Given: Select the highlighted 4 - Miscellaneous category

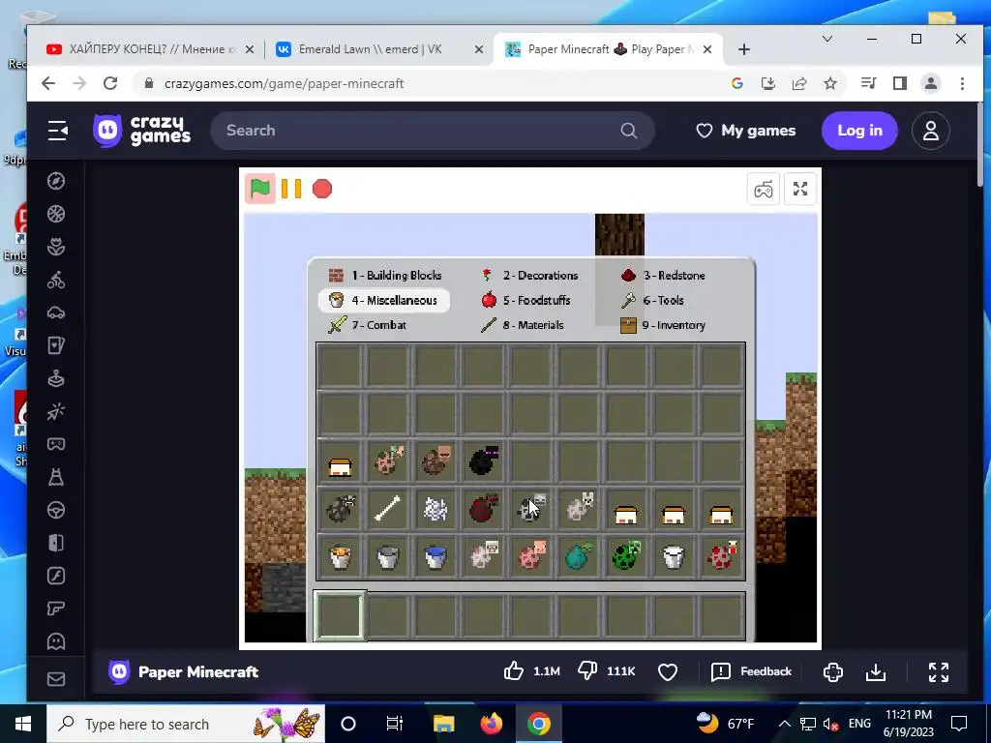Looking at the screenshot, I should pos(383,300).
